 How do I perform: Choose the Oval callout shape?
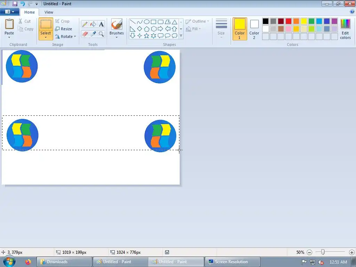[x=168, y=36]
